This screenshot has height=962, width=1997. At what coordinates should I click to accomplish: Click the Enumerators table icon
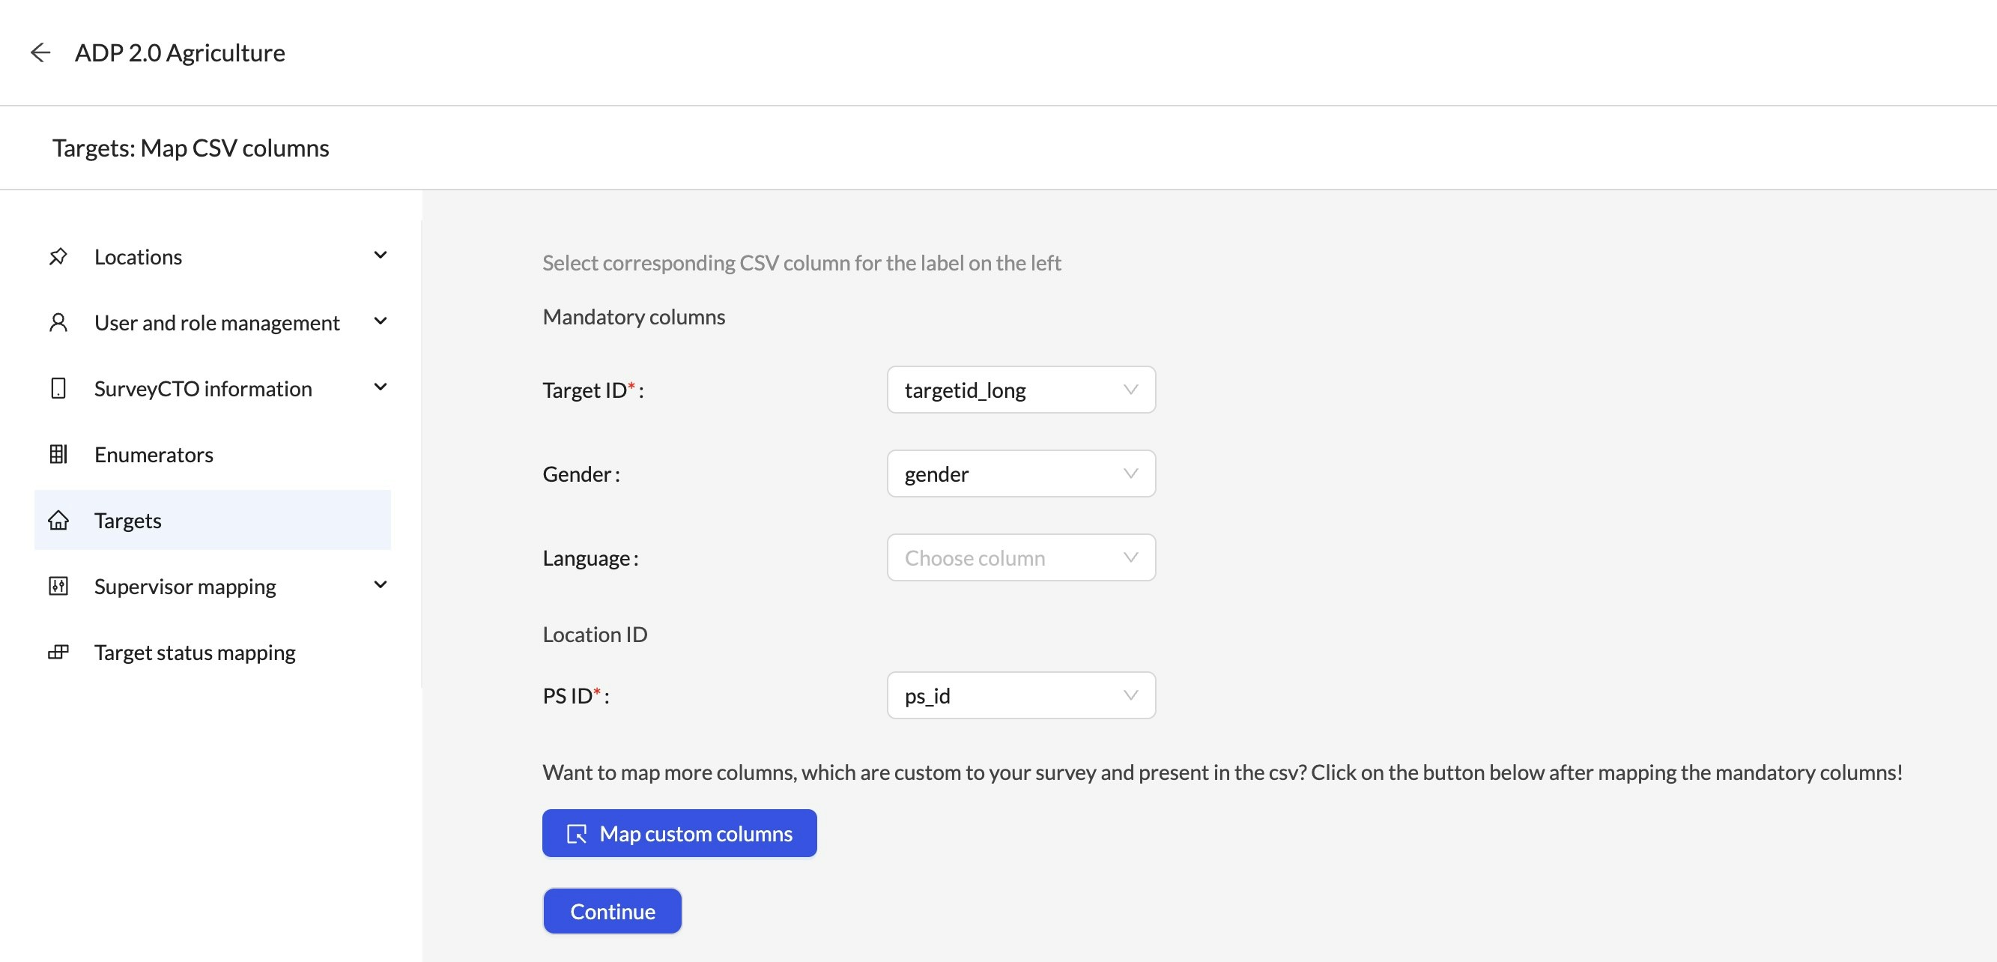click(58, 454)
